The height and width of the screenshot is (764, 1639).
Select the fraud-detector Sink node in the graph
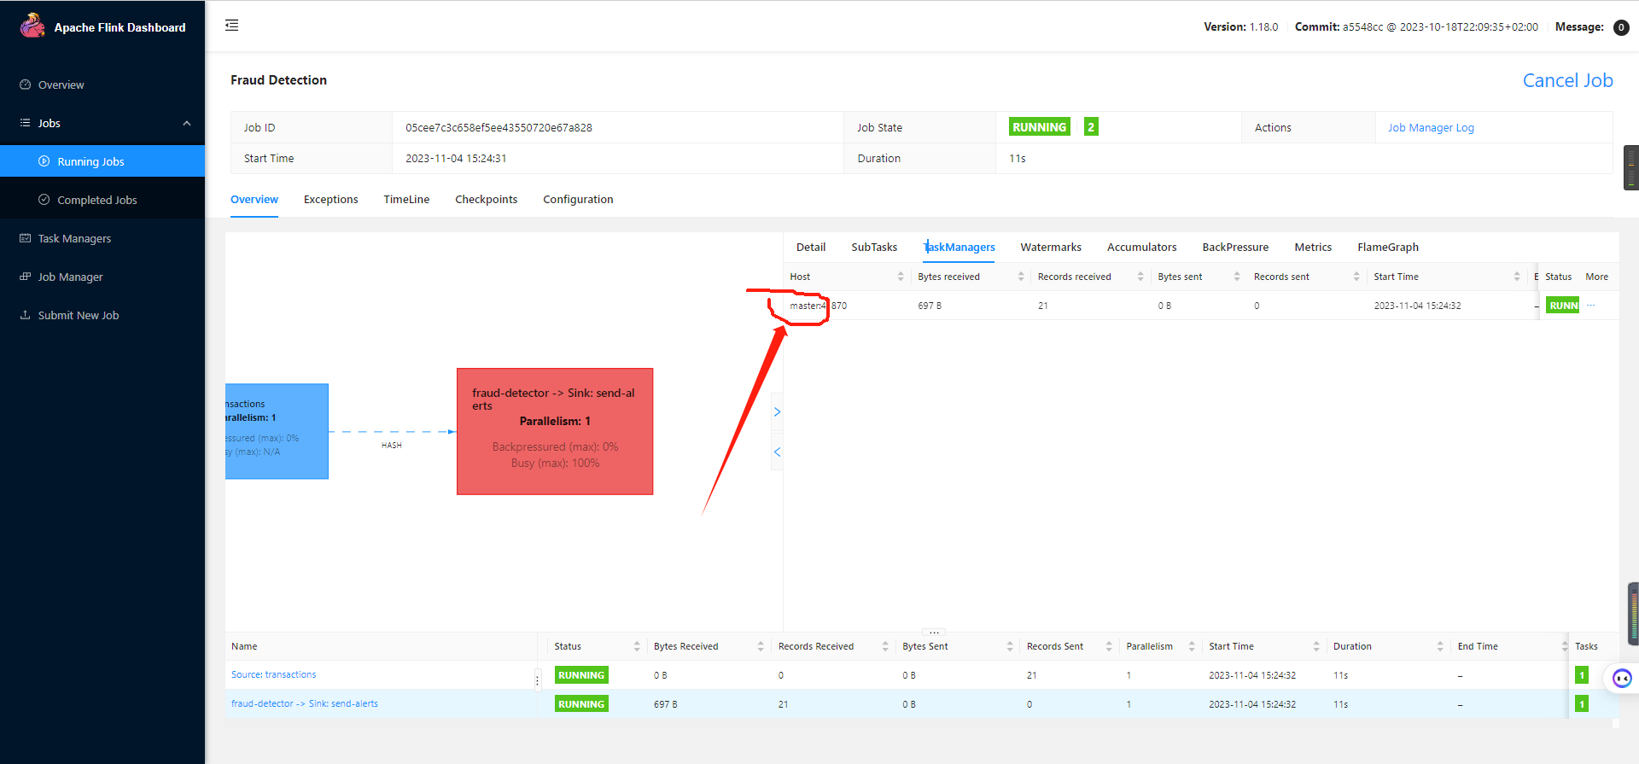(x=555, y=431)
